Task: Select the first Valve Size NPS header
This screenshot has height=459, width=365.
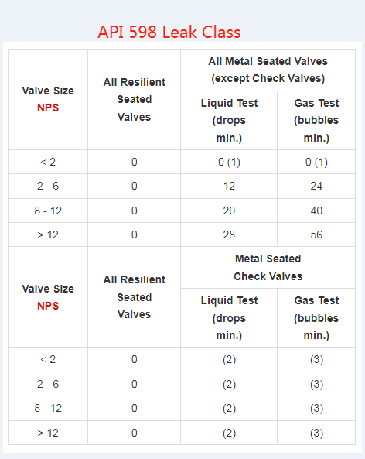Action: [48, 99]
